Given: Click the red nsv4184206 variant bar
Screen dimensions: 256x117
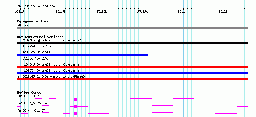Looking at the screenshot, I should coord(132,67).
